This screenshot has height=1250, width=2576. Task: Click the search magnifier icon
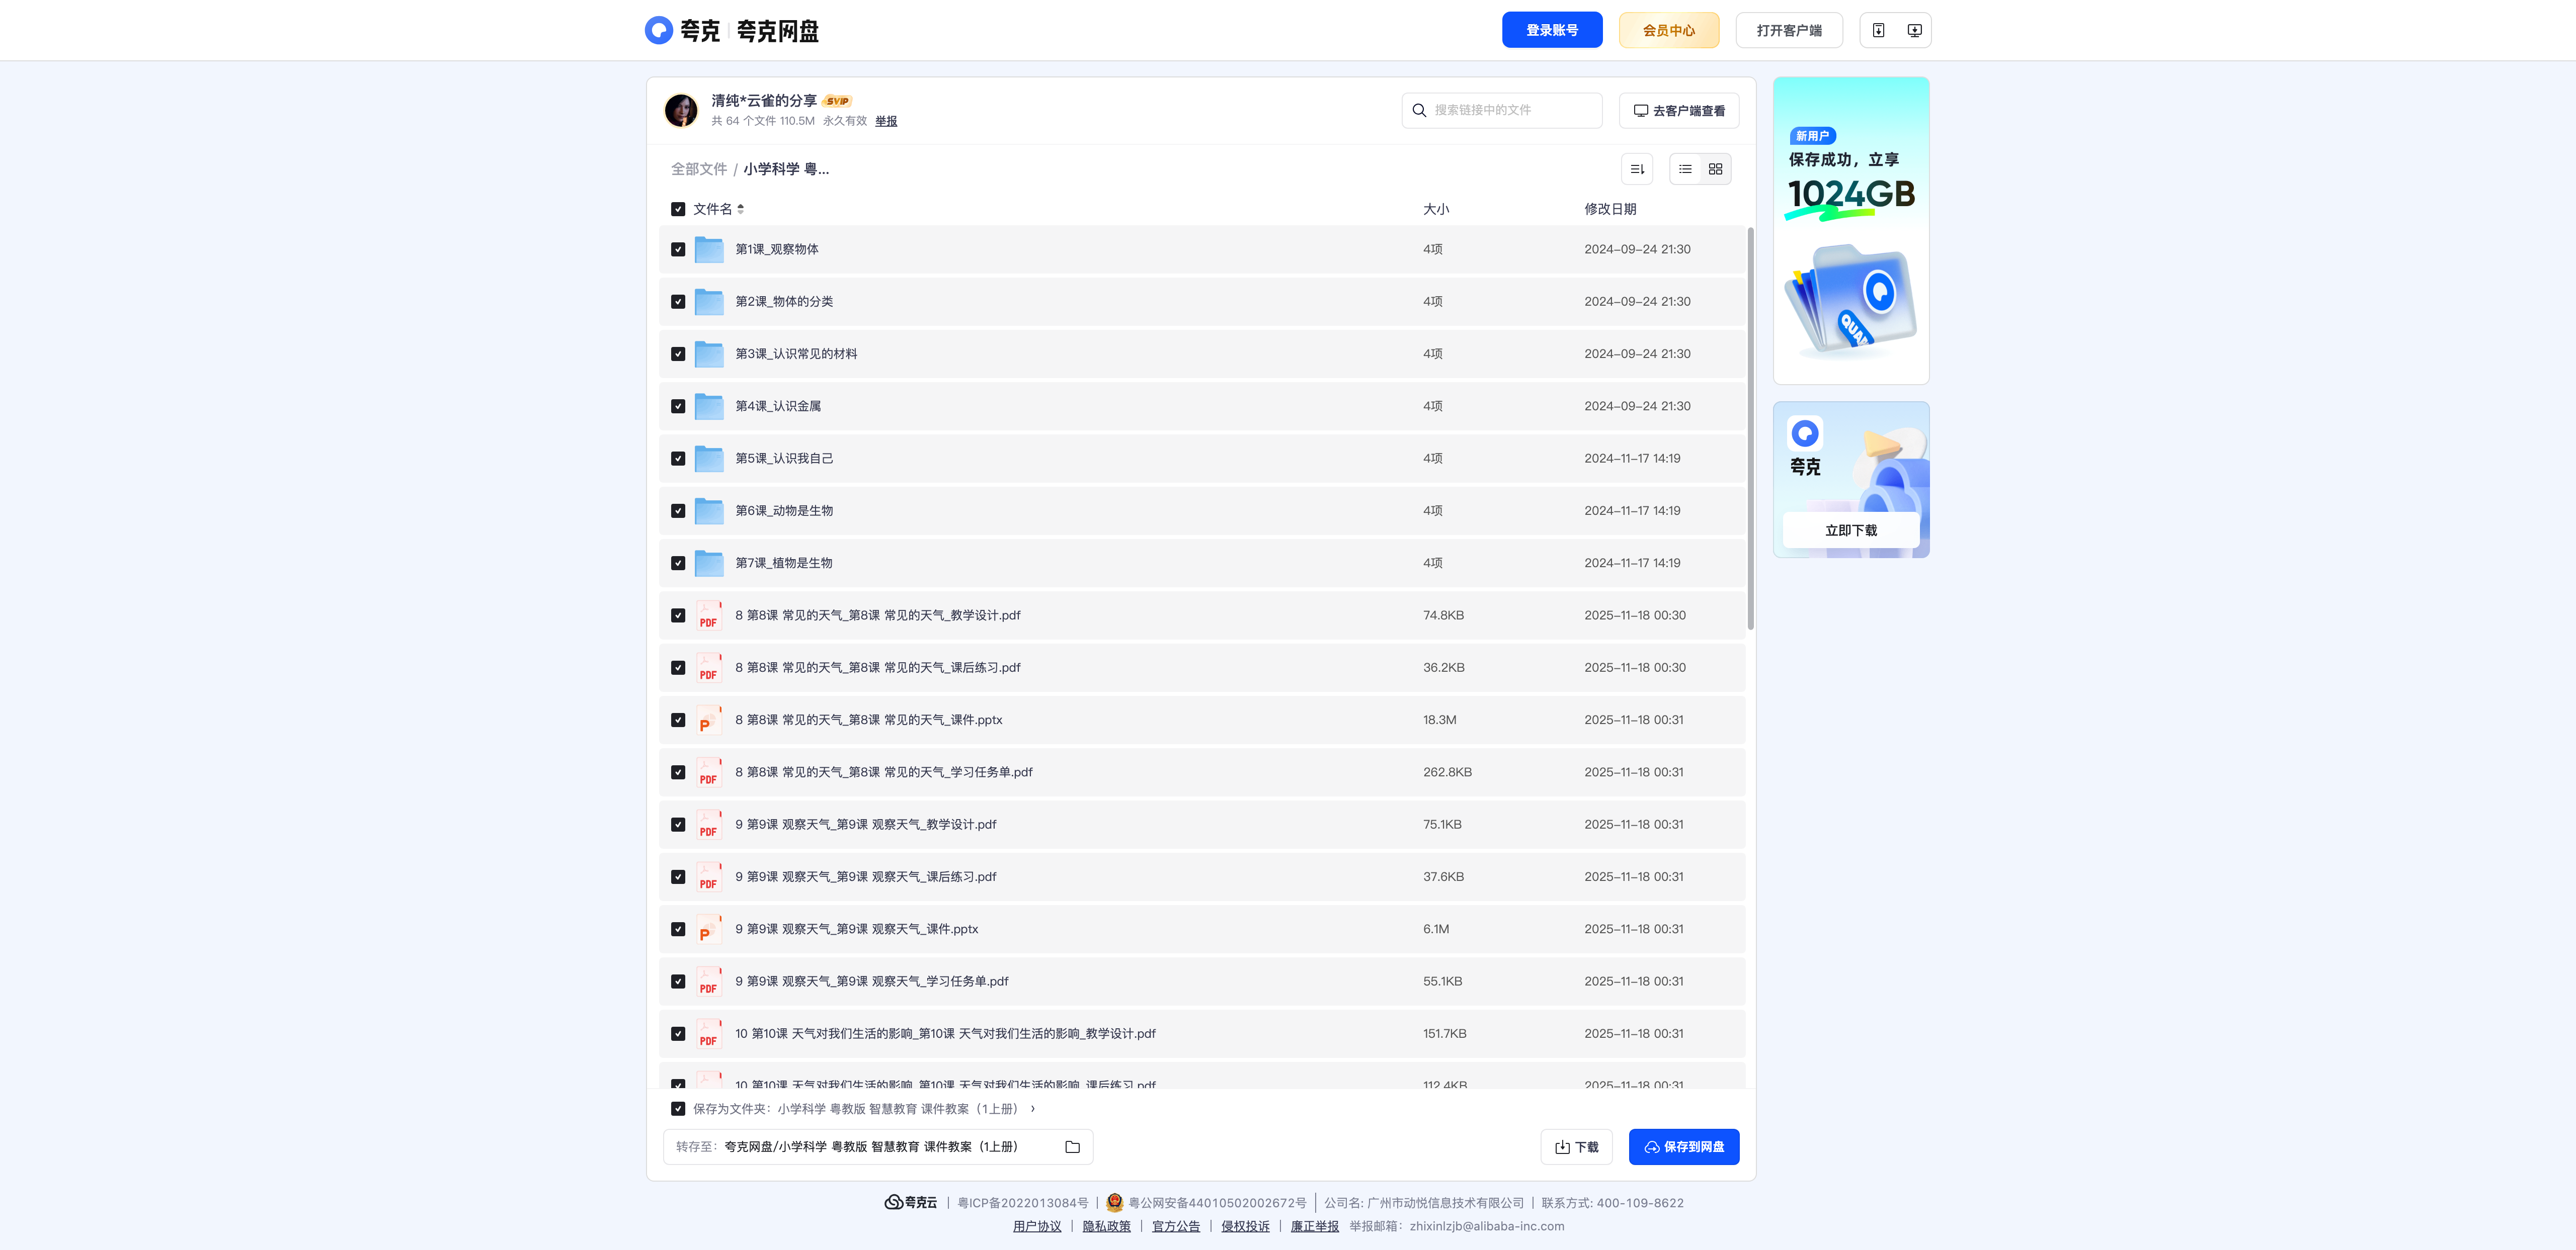click(x=1419, y=110)
